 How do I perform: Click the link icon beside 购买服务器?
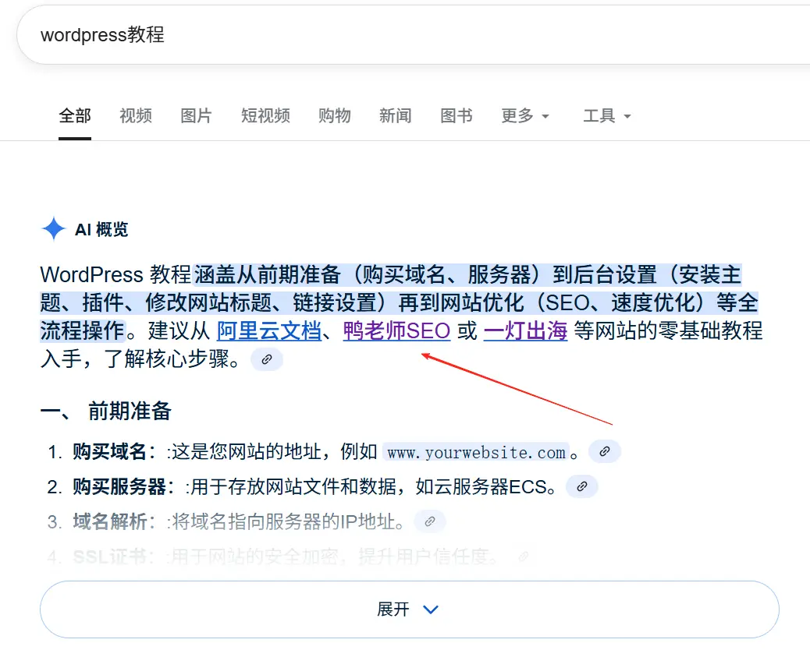coord(581,486)
